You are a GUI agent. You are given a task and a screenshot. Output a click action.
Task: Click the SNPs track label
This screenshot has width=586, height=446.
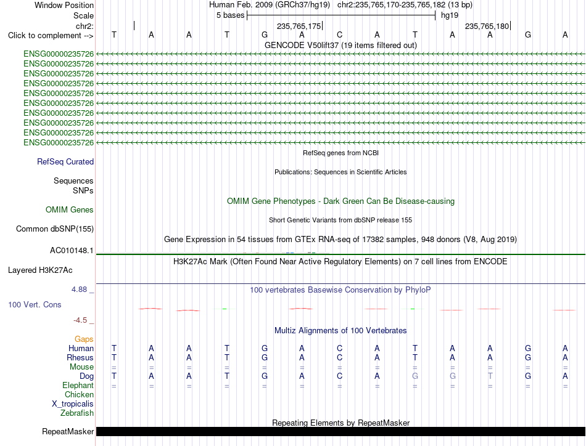click(x=83, y=190)
